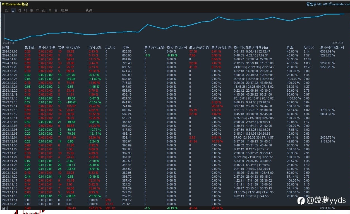Select the 2024.01.04 row date

click(9, 55)
